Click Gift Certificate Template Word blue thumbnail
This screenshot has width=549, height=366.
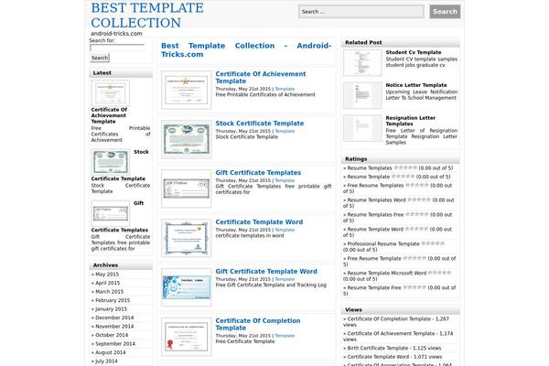tap(187, 287)
